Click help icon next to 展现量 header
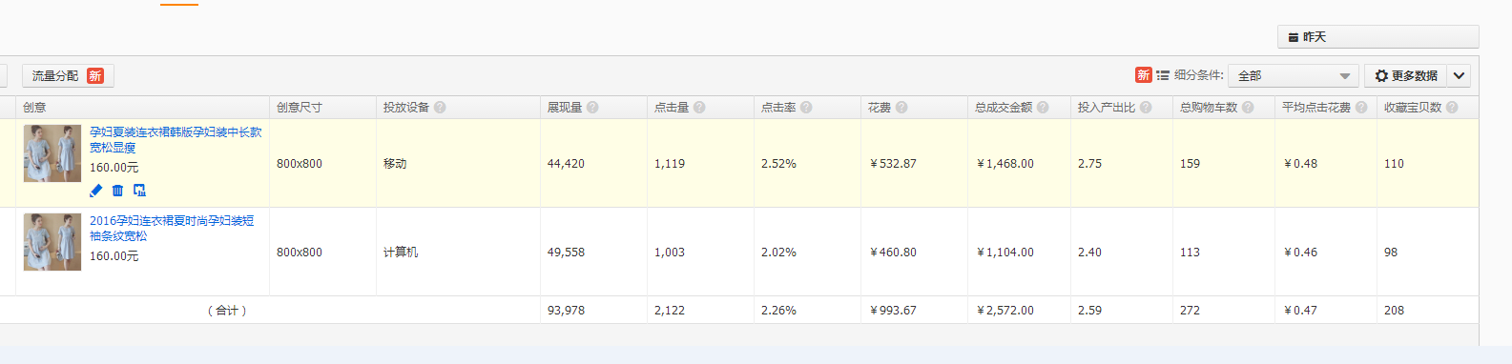 tap(592, 108)
